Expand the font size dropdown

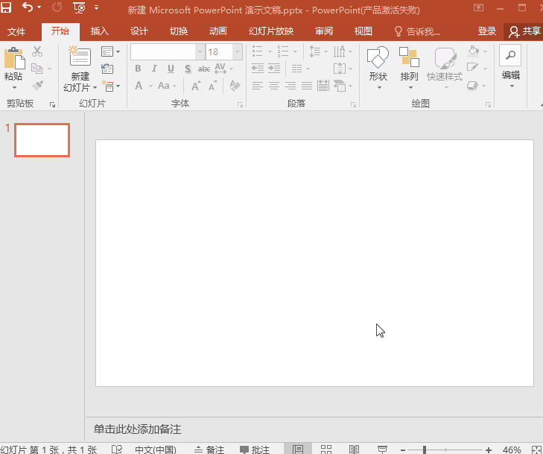tap(237, 52)
